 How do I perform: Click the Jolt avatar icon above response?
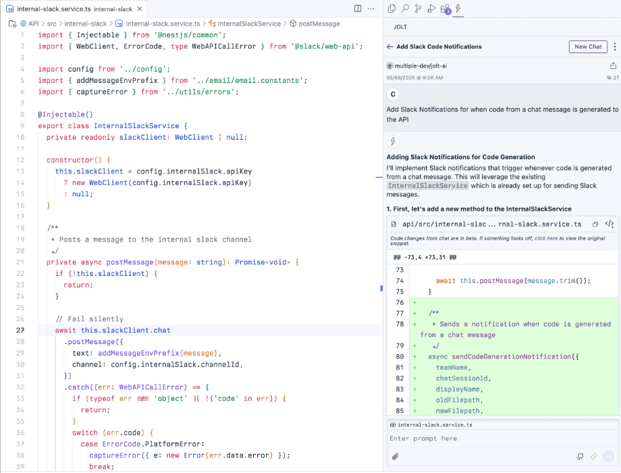pos(393,141)
